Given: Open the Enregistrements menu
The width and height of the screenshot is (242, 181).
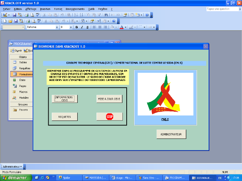Looking at the screenshot, I should point(75,9).
